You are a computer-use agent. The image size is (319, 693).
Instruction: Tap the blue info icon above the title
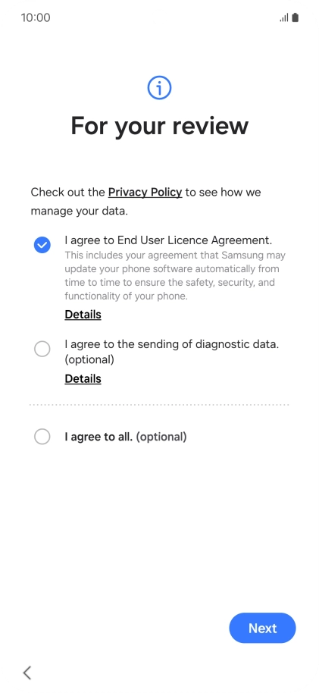159,87
